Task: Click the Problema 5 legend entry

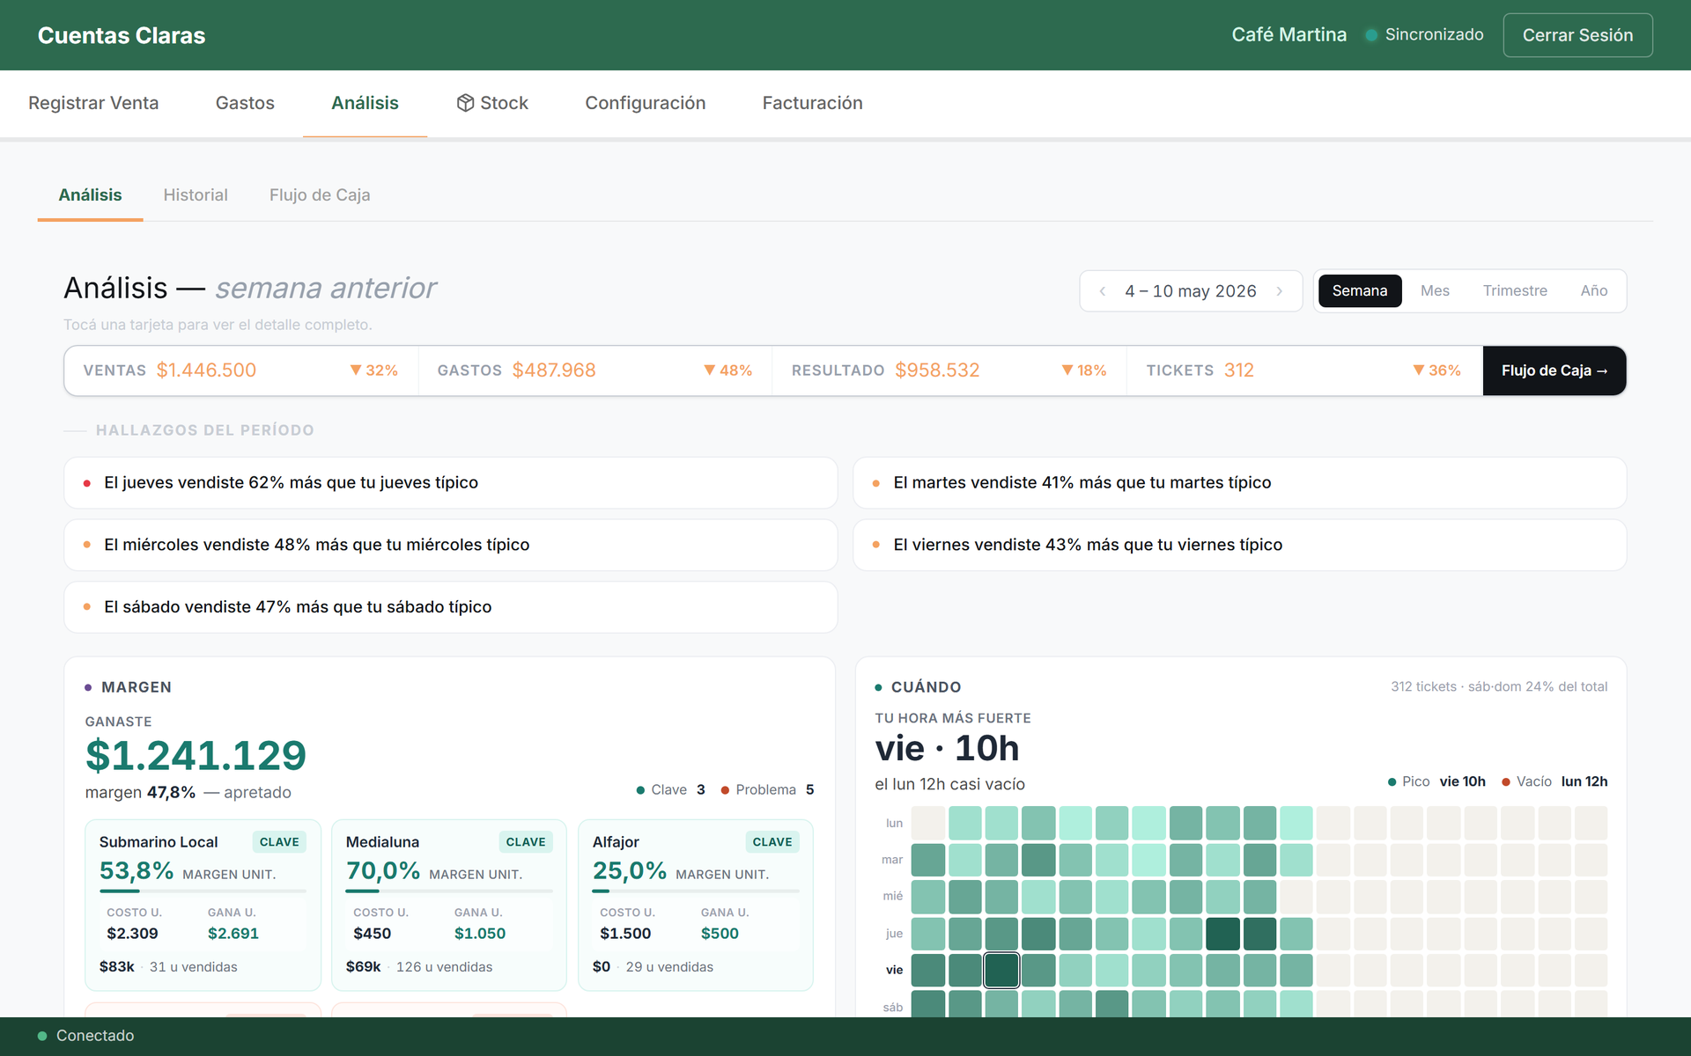Action: (767, 789)
